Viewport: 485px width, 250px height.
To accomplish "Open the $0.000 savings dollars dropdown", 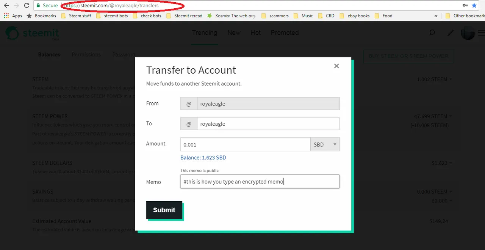I will (x=442, y=201).
